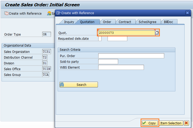Select the Sales Office field
This screenshot has width=193, height=128.
[47, 69]
